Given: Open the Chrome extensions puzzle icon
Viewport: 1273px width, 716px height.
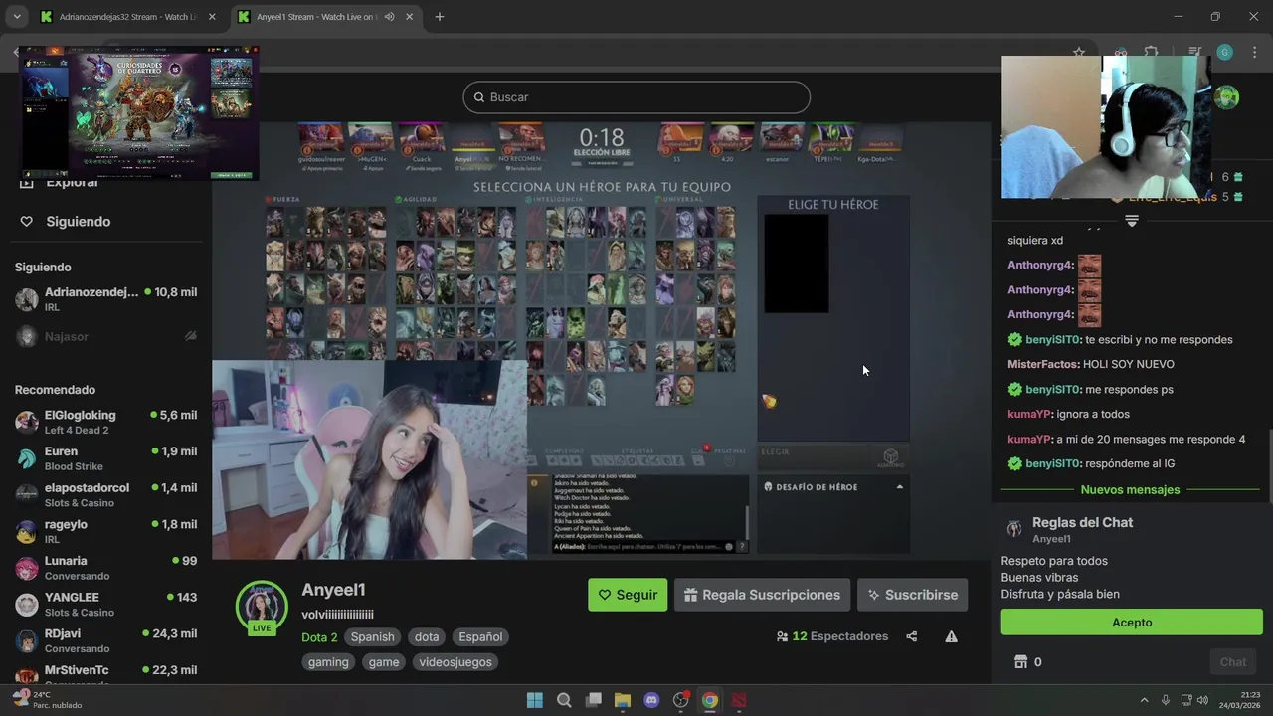Looking at the screenshot, I should 1152,52.
